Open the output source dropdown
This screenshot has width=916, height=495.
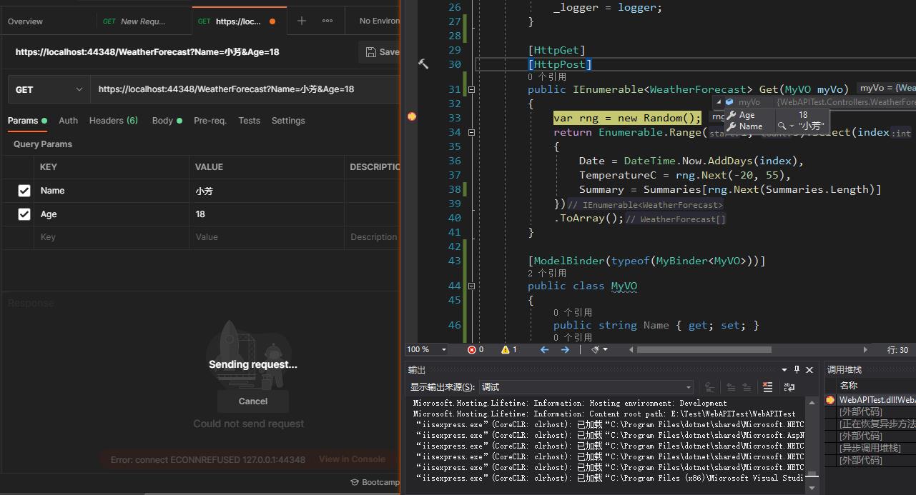tap(586, 387)
